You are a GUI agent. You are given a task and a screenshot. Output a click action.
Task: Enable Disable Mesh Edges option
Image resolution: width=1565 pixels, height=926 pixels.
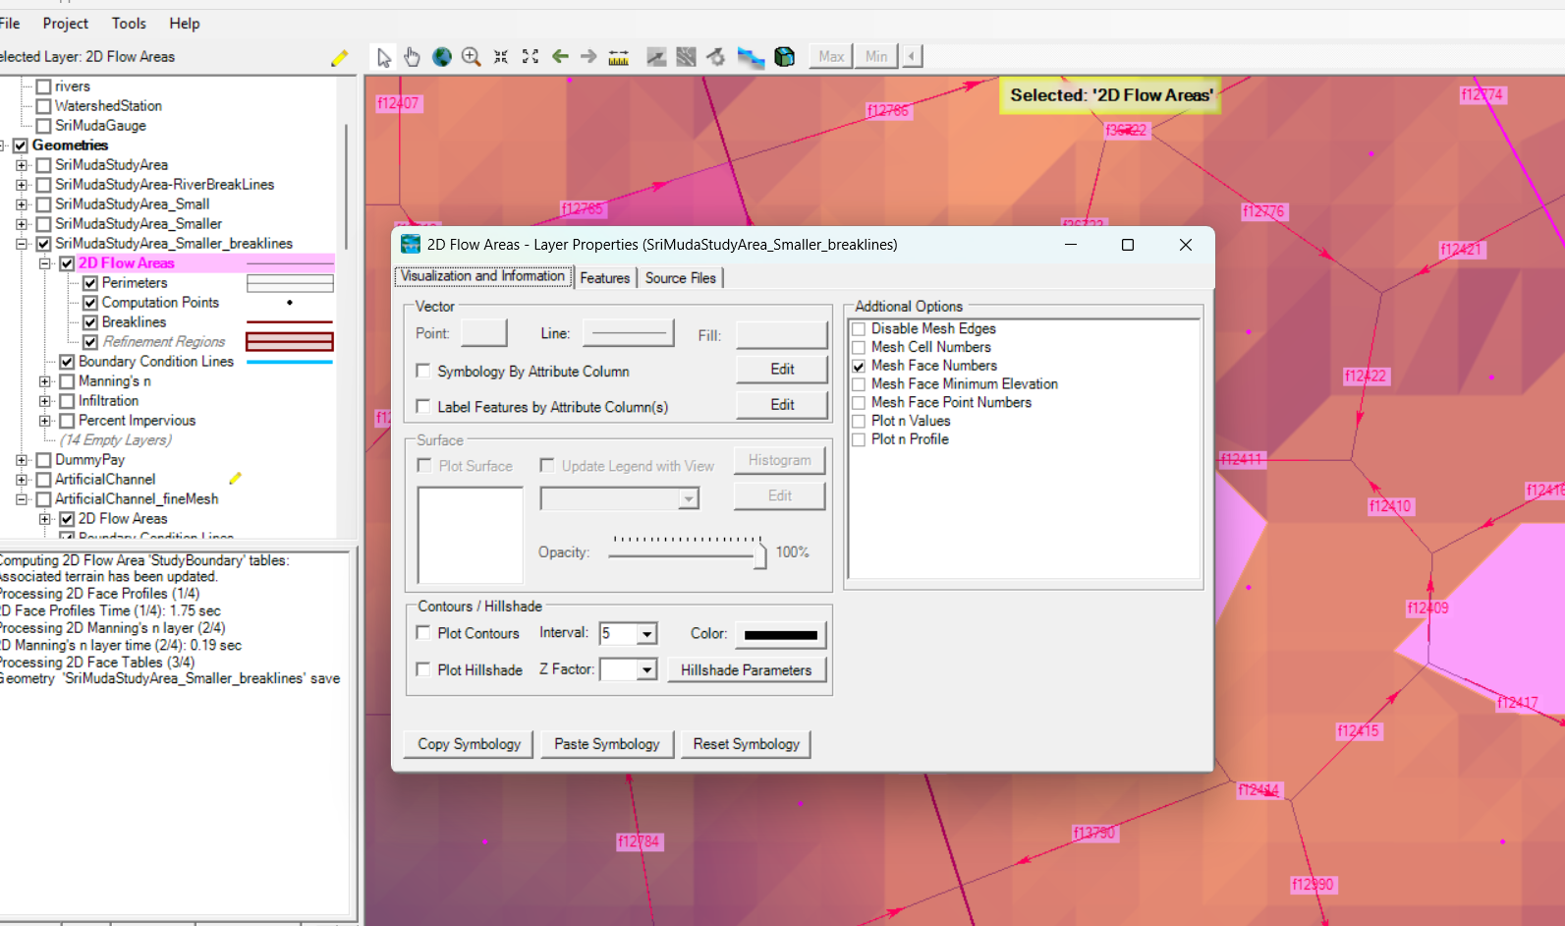(x=859, y=329)
